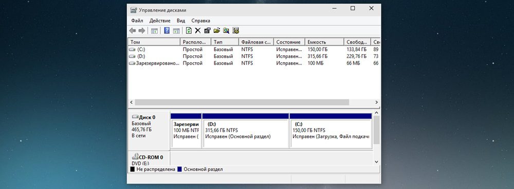This screenshot has height=189, width=514.
Task: Click the horizontal scrollbar thumb
Action: 242,102
